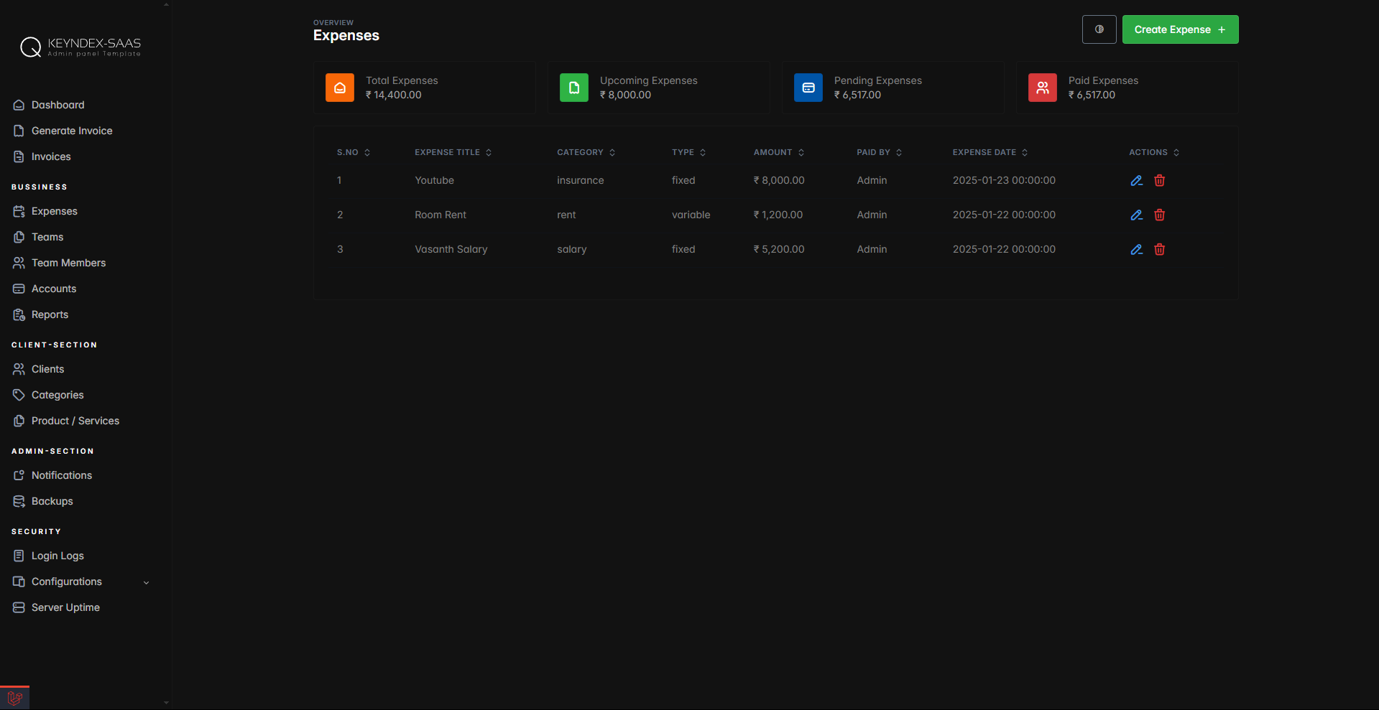Click the orange Total Expenses icon
The height and width of the screenshot is (710, 1379).
tap(340, 88)
